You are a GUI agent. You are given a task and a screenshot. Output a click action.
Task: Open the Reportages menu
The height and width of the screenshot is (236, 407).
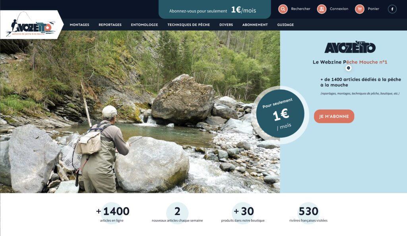[x=110, y=25]
